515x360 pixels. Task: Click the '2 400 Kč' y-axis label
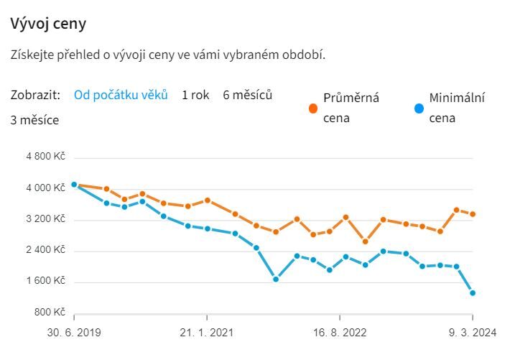coord(45,250)
